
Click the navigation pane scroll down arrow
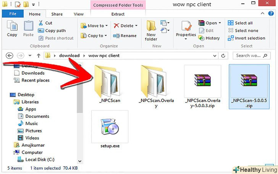[x=80, y=161]
